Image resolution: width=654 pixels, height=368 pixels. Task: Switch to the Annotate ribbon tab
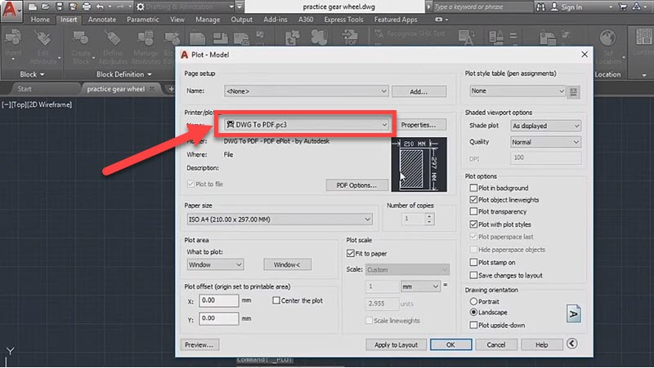(101, 20)
